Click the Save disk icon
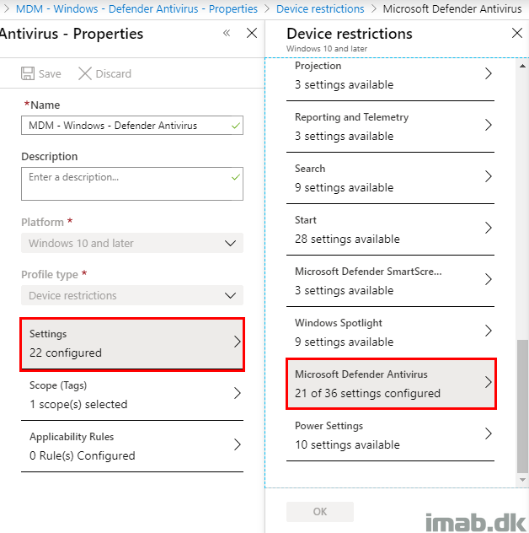529x533 pixels. pos(28,73)
